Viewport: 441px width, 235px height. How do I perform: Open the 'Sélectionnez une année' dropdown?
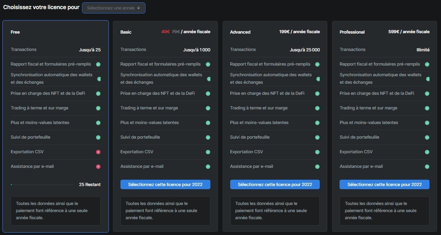pos(113,8)
